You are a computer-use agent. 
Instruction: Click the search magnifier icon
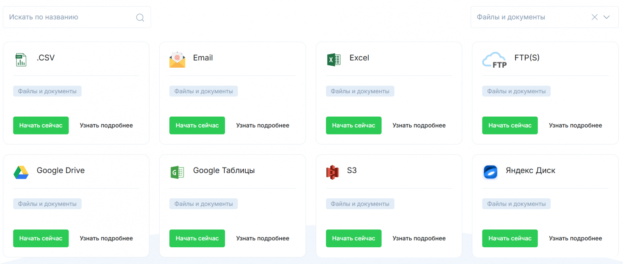coord(140,17)
